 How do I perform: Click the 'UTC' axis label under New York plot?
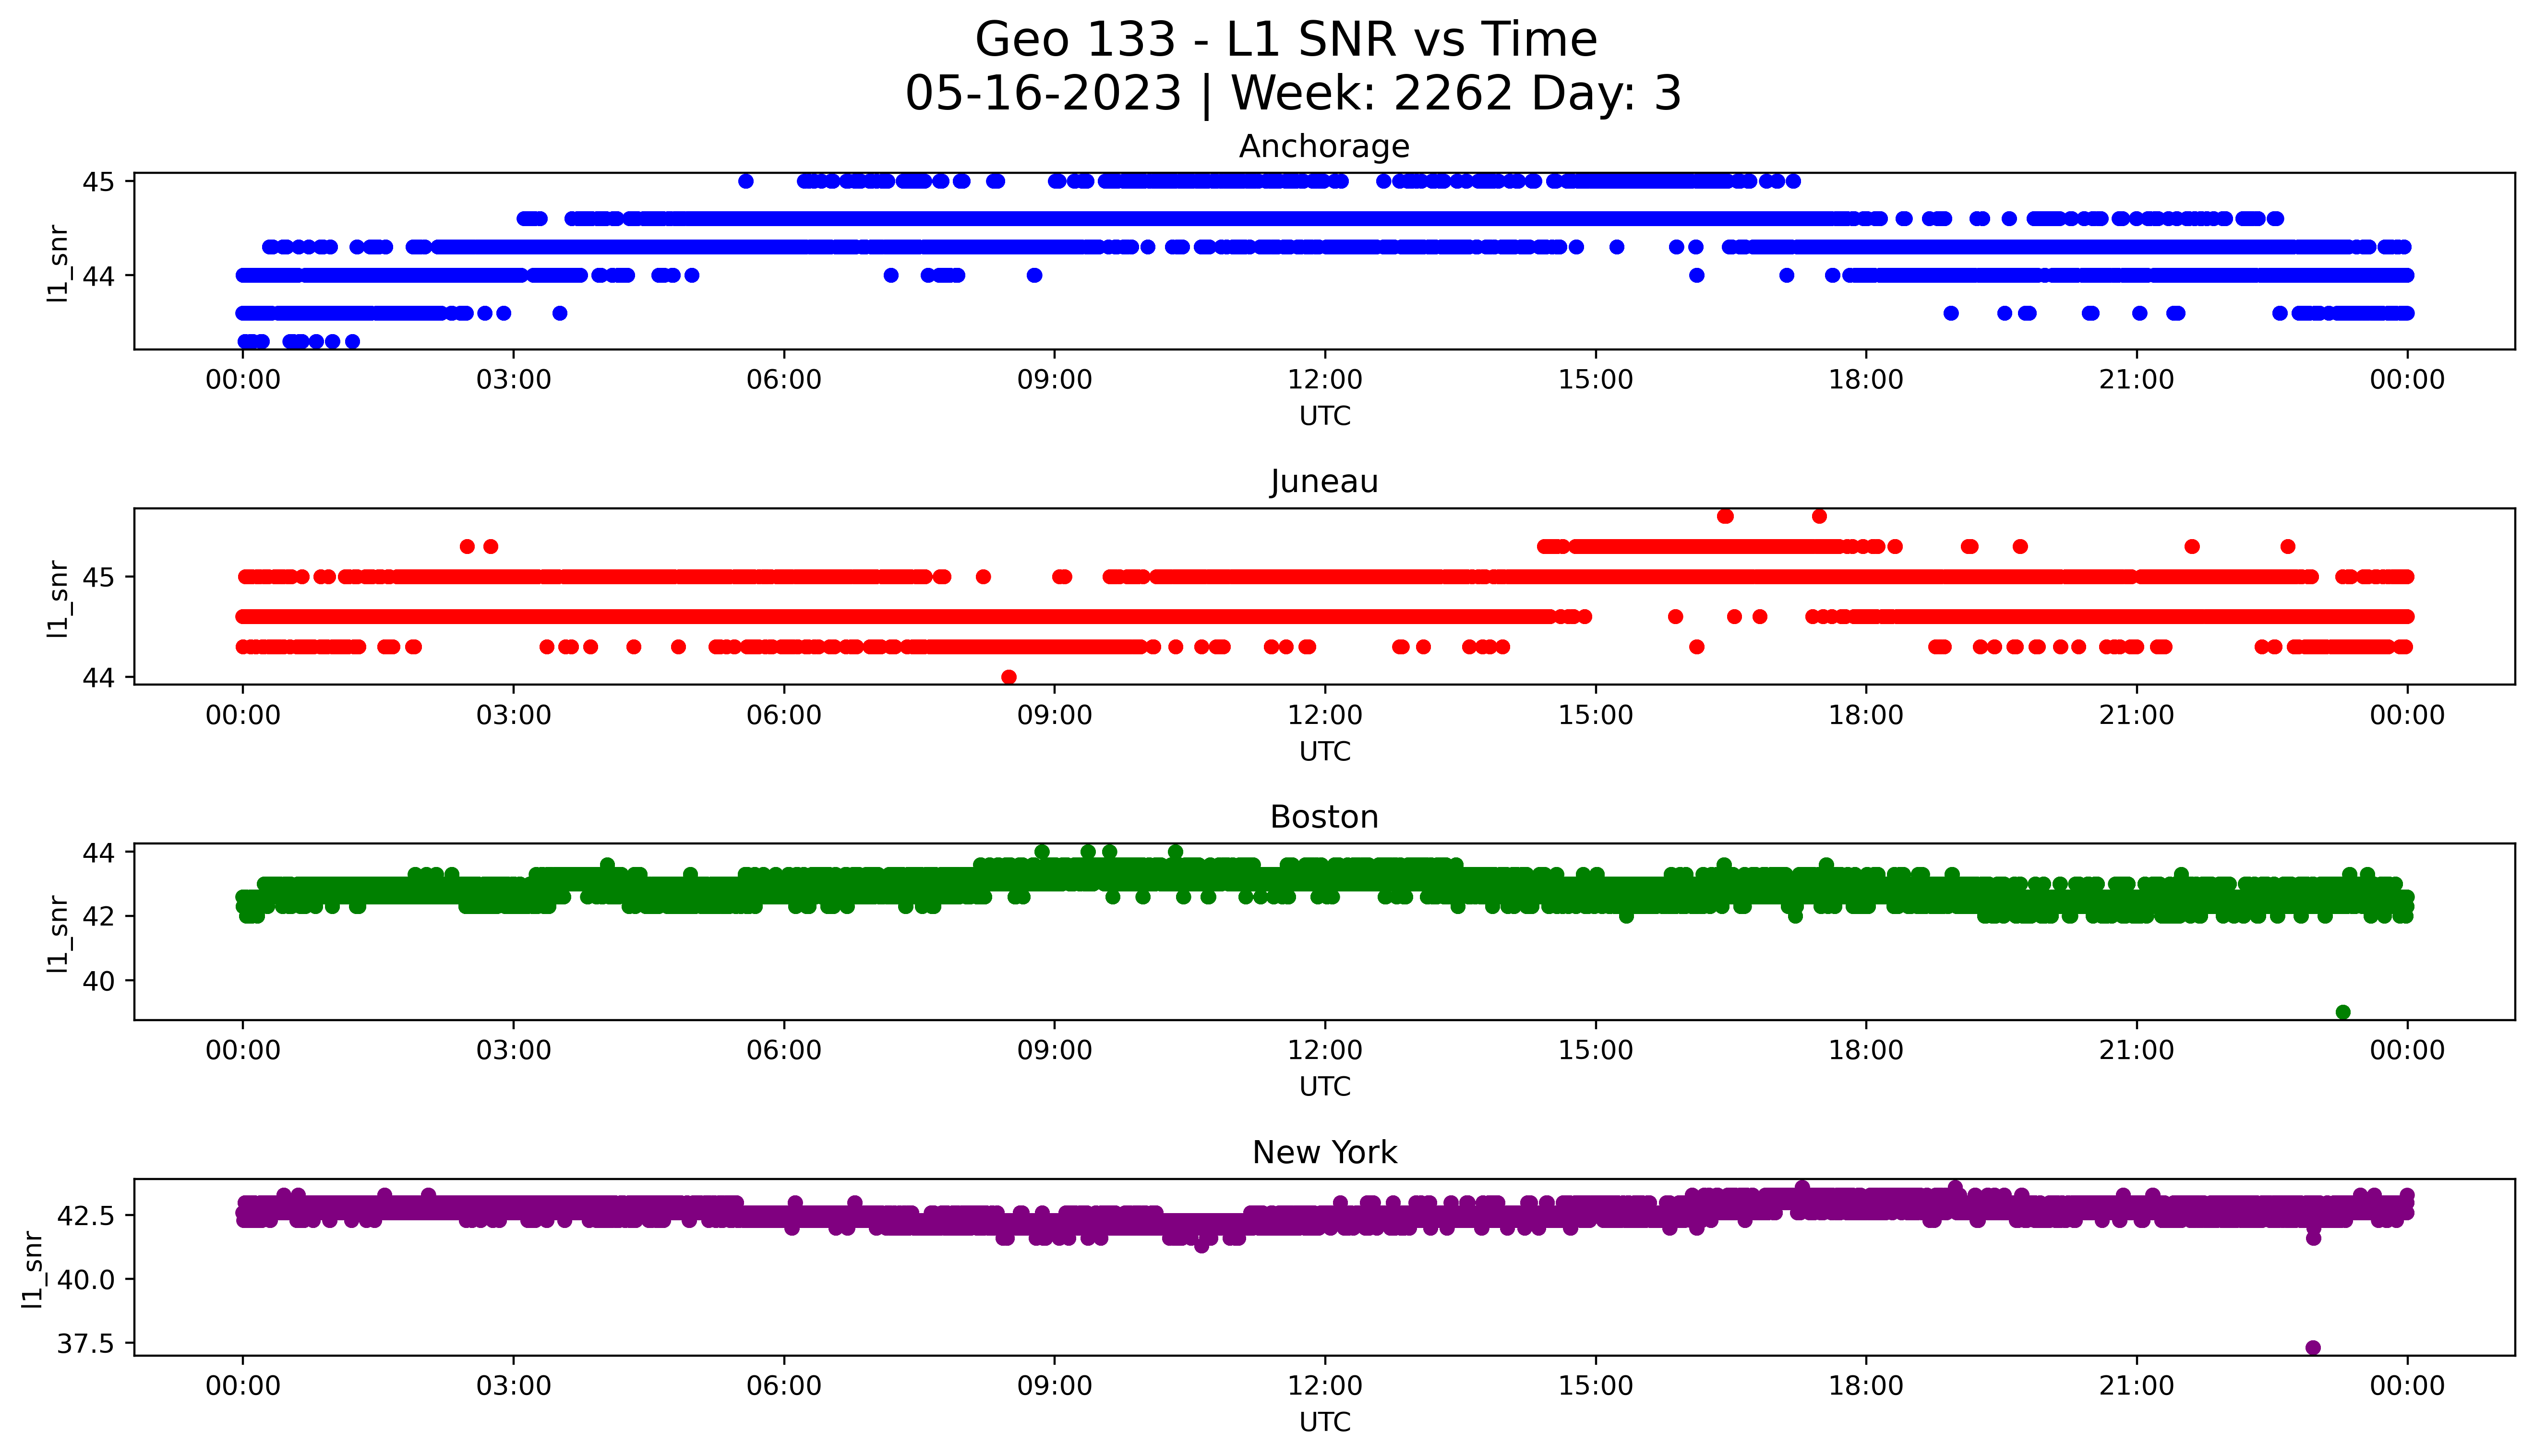(x=1324, y=1422)
